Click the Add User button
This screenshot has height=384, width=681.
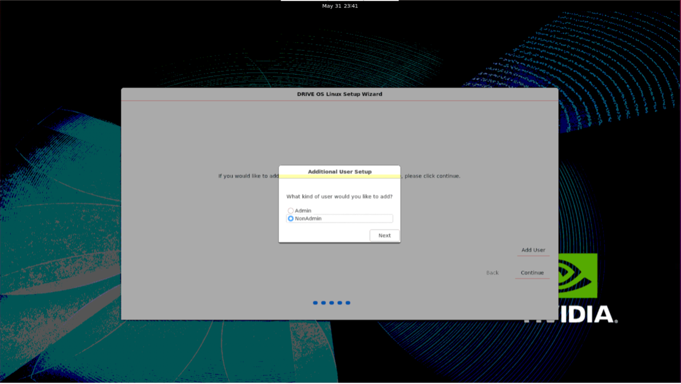533,250
